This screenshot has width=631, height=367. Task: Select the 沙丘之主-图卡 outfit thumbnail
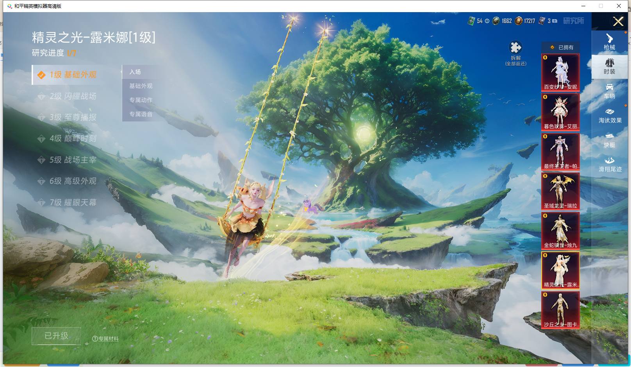tap(560, 310)
